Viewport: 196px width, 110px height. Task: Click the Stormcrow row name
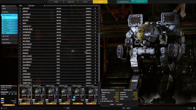(27, 32)
